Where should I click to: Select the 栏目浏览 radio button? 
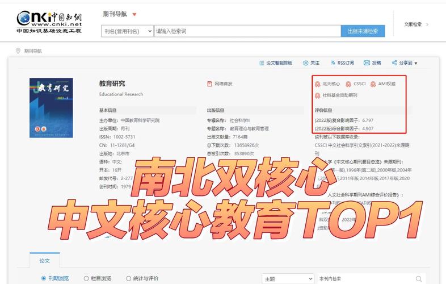(x=86, y=278)
